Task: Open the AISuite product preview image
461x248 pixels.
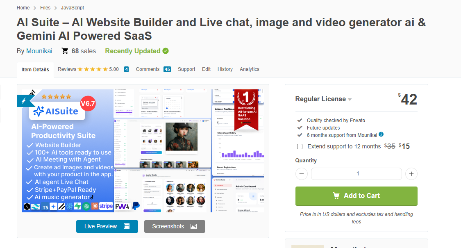Action: click(143, 150)
